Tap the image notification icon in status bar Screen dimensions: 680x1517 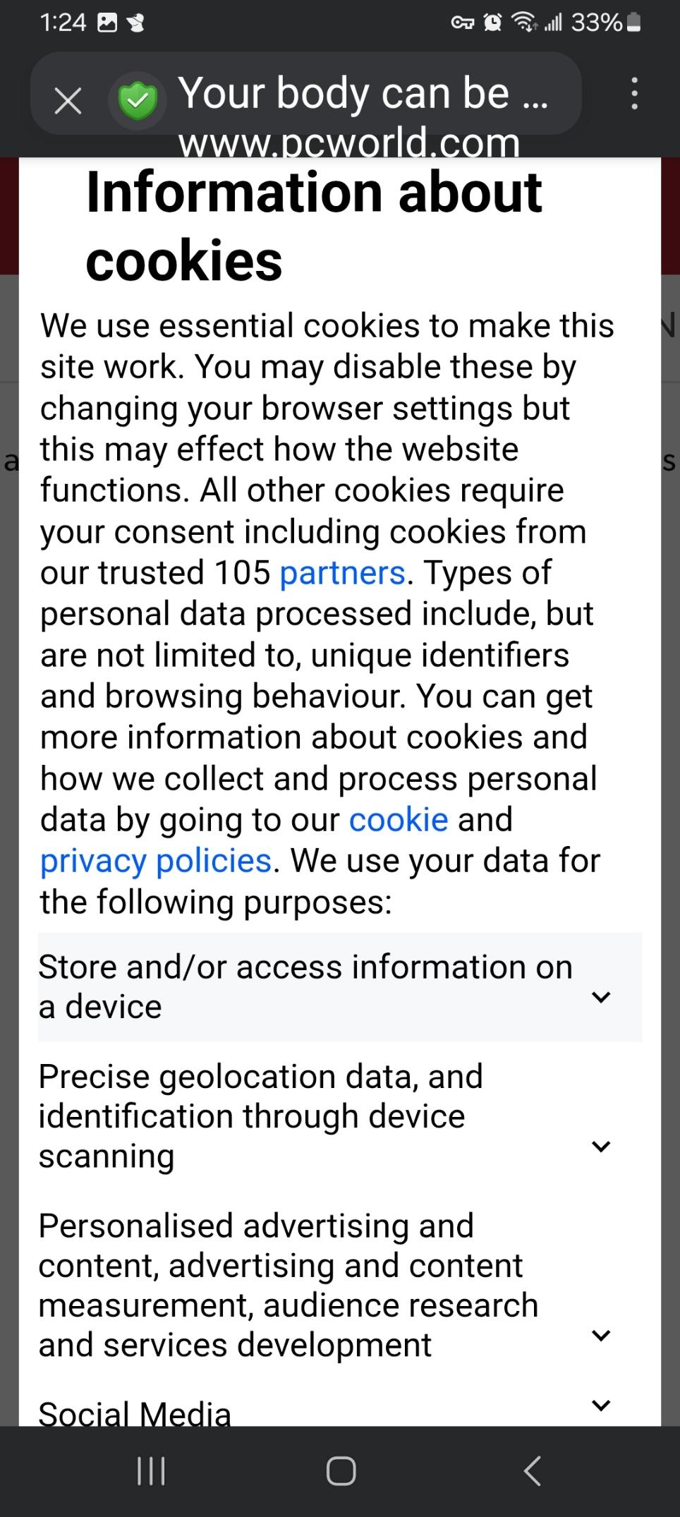pos(107,24)
